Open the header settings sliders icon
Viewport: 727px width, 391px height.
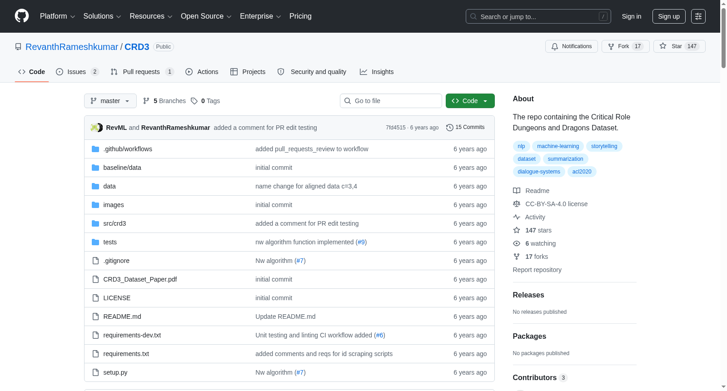[698, 16]
